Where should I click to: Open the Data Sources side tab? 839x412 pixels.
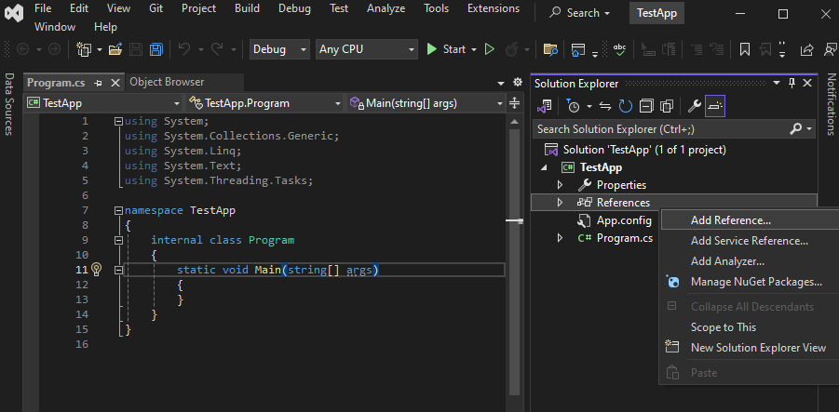click(x=9, y=104)
